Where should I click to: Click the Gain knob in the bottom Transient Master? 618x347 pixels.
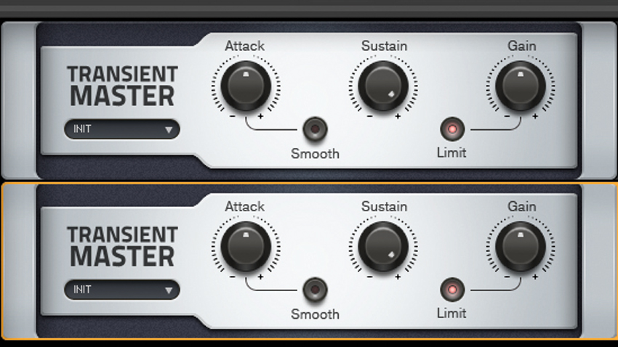click(521, 246)
